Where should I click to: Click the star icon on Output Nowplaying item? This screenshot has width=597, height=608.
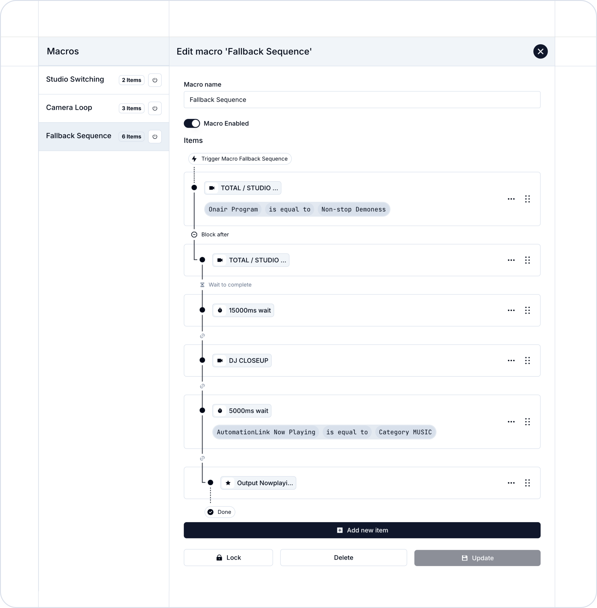[x=228, y=483]
